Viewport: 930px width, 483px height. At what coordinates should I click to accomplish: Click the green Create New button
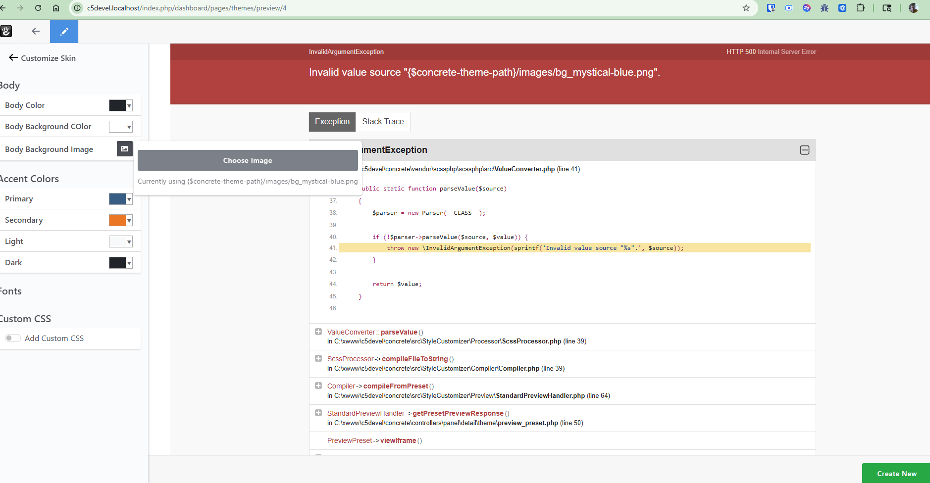click(896, 473)
